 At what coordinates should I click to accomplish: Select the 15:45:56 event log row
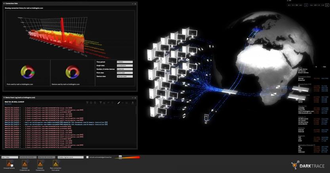coord(44,110)
